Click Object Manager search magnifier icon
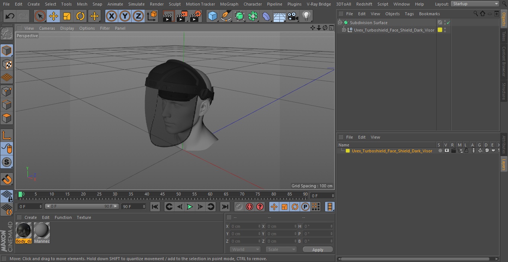This screenshot has width=508, height=262. (476, 13)
